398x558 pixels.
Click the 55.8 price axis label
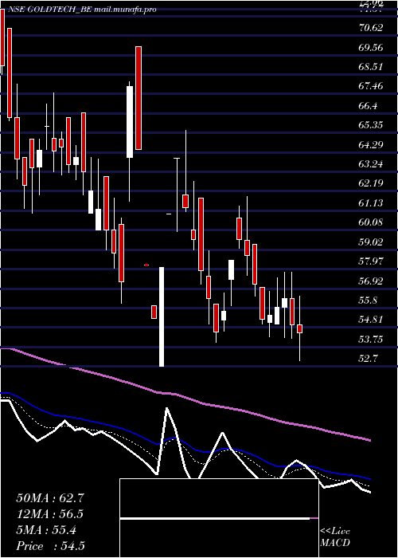tap(369, 301)
